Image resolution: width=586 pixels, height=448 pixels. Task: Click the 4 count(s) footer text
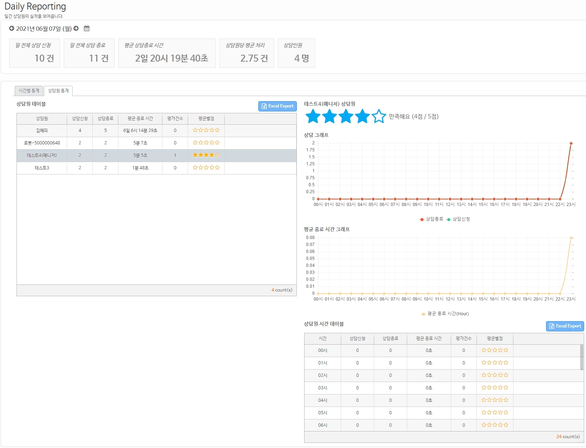[x=282, y=290]
